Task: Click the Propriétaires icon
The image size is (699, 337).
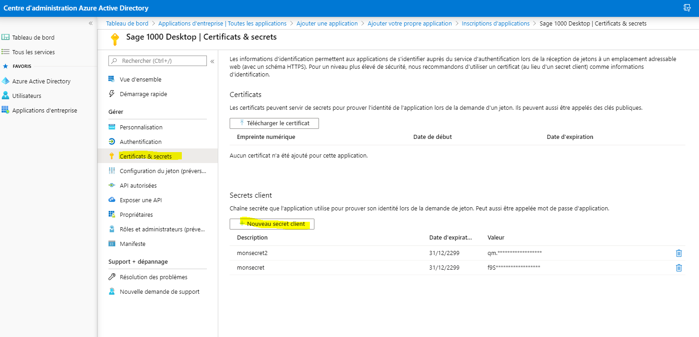Action: point(112,214)
